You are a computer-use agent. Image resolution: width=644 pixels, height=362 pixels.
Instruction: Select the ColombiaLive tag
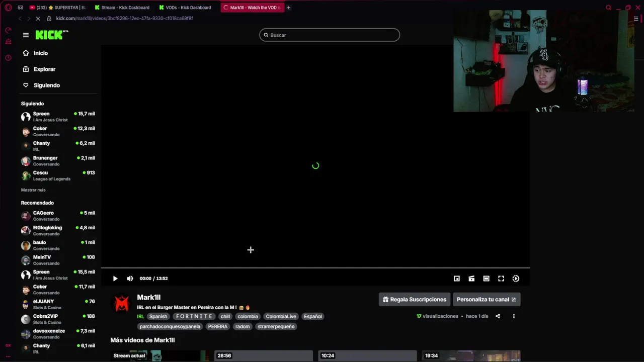click(x=281, y=316)
